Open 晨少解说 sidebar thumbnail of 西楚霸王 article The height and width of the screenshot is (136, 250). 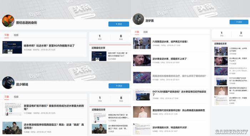99,129
